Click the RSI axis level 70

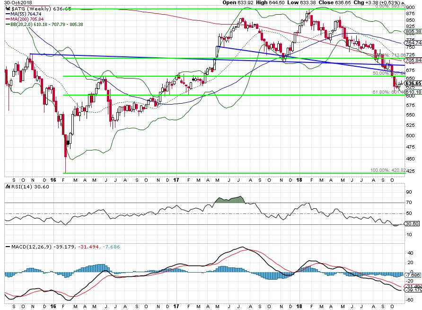(409, 203)
